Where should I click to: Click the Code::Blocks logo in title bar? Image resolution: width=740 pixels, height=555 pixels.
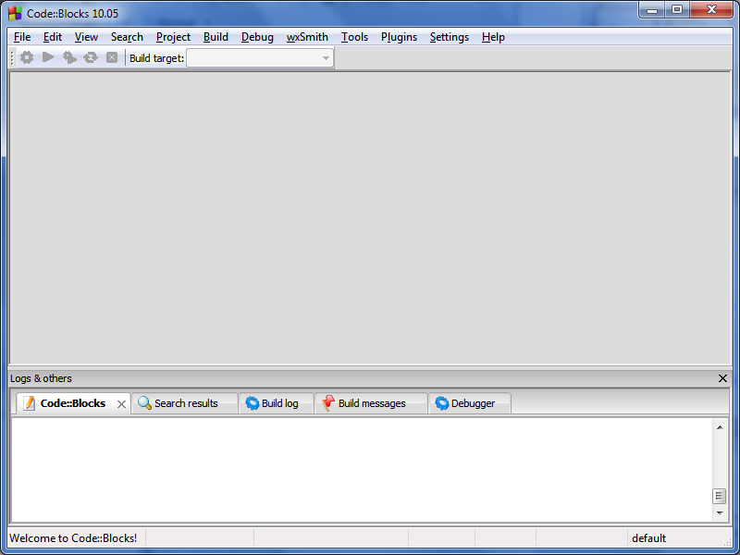click(x=15, y=13)
